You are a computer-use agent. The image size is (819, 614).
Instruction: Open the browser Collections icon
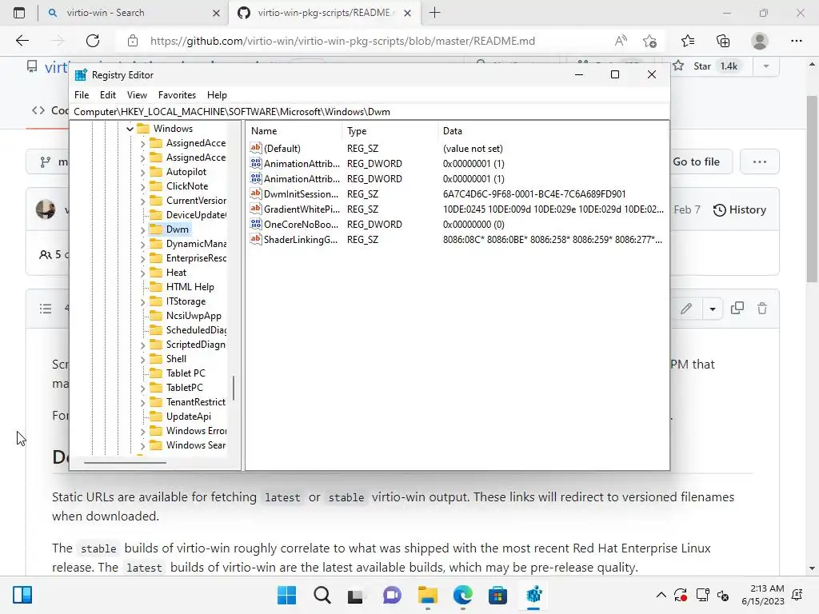(723, 41)
